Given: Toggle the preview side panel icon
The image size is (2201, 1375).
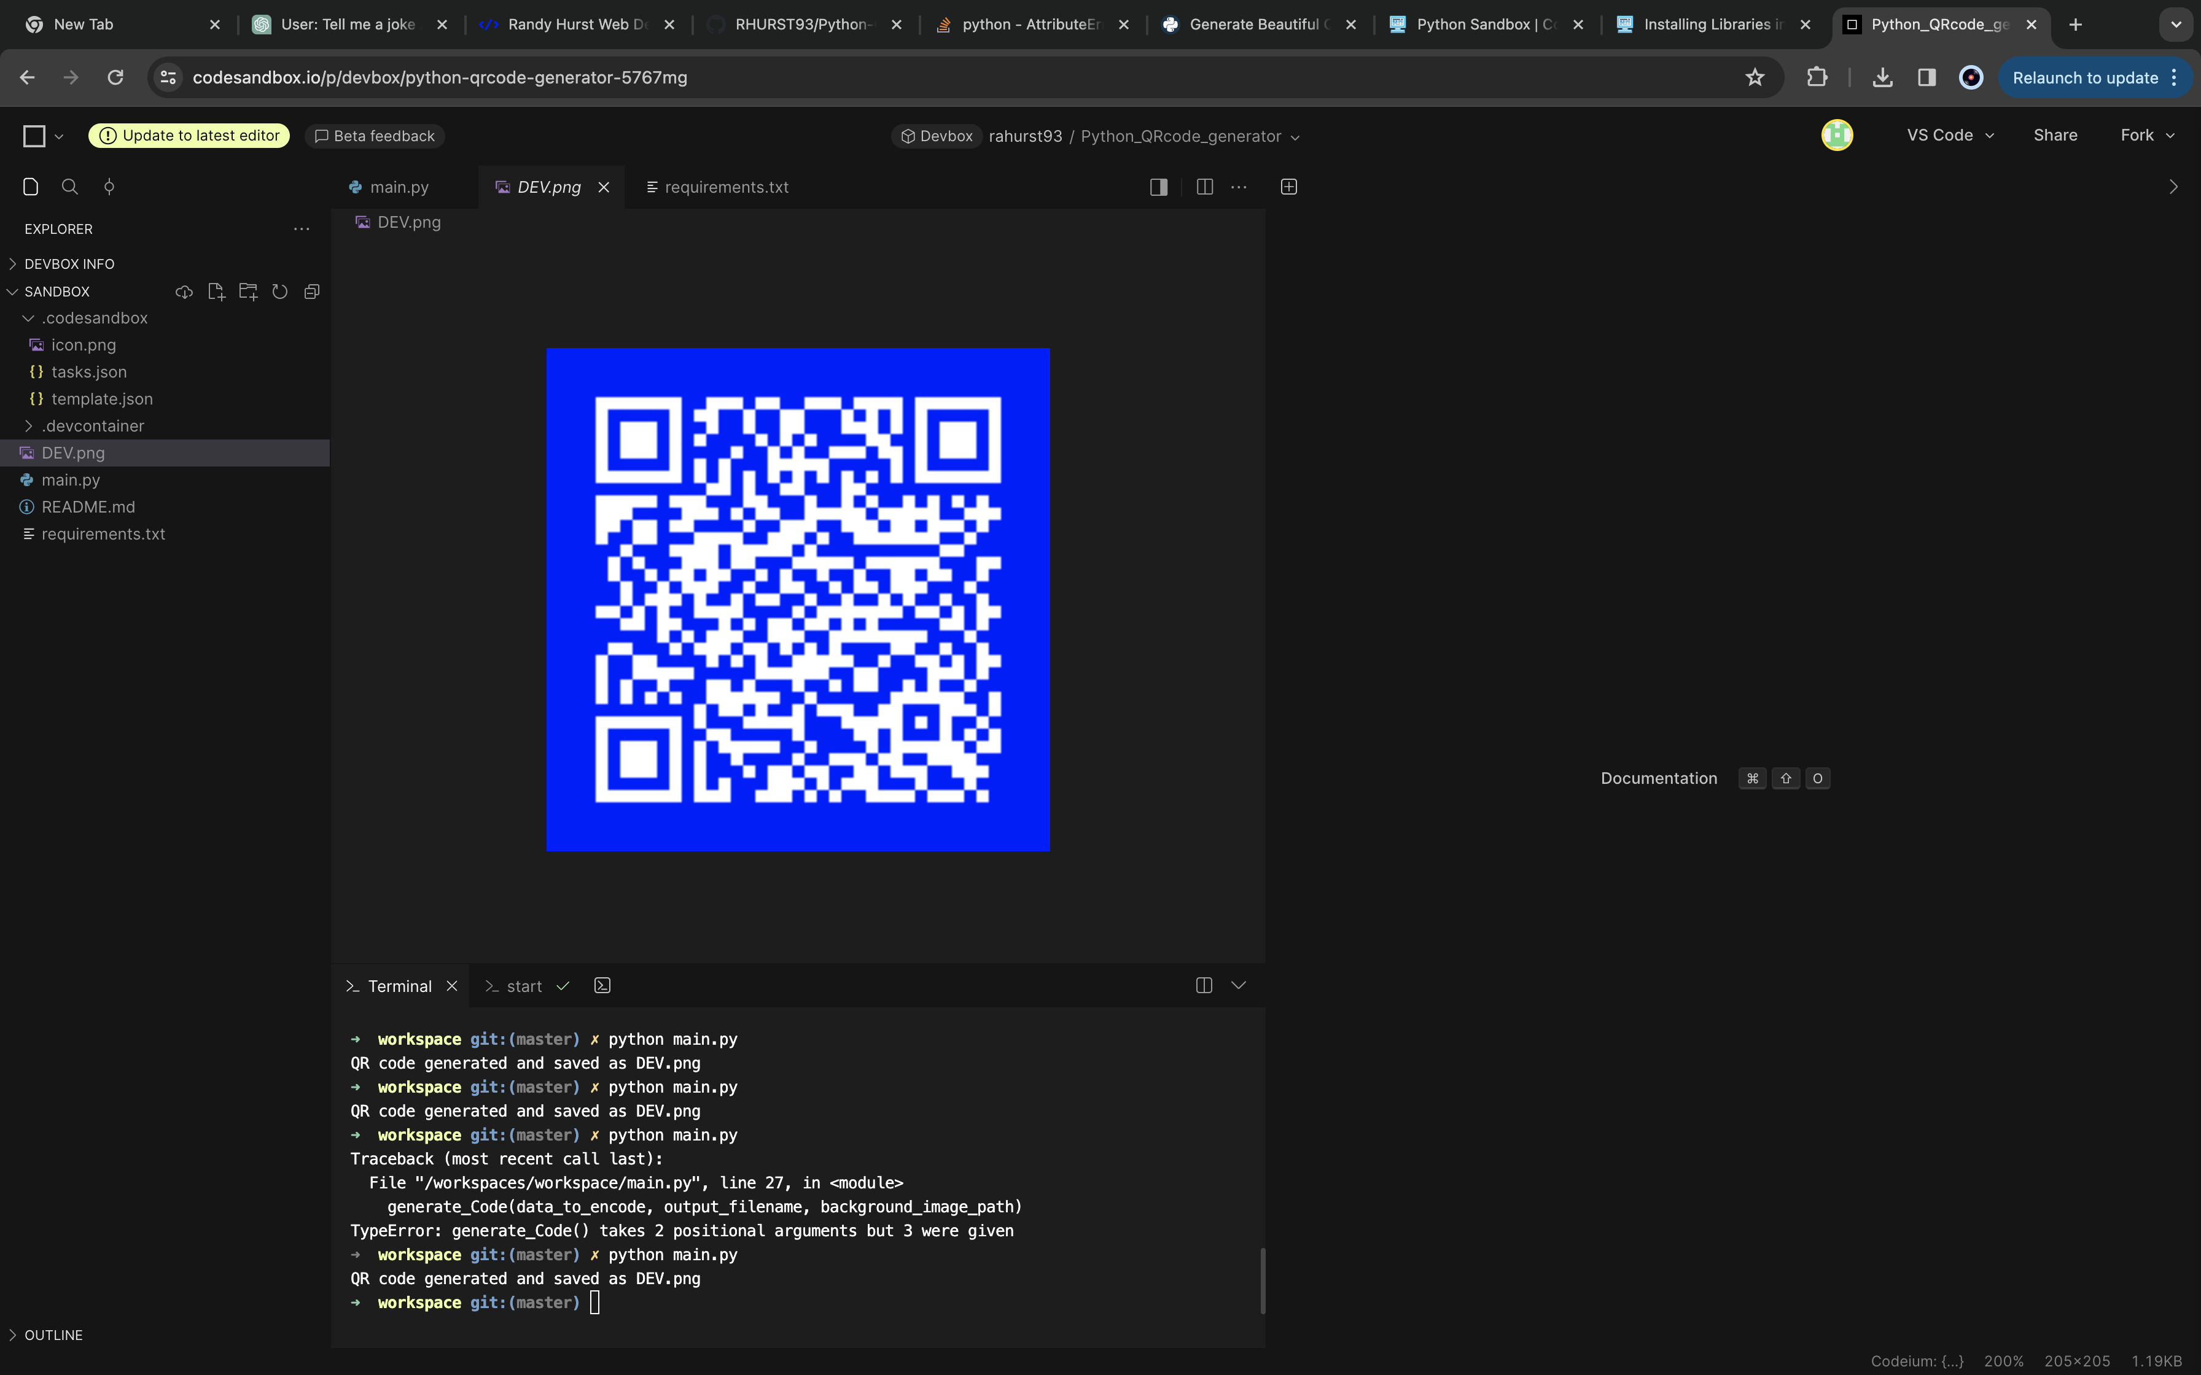Looking at the screenshot, I should 1159,187.
